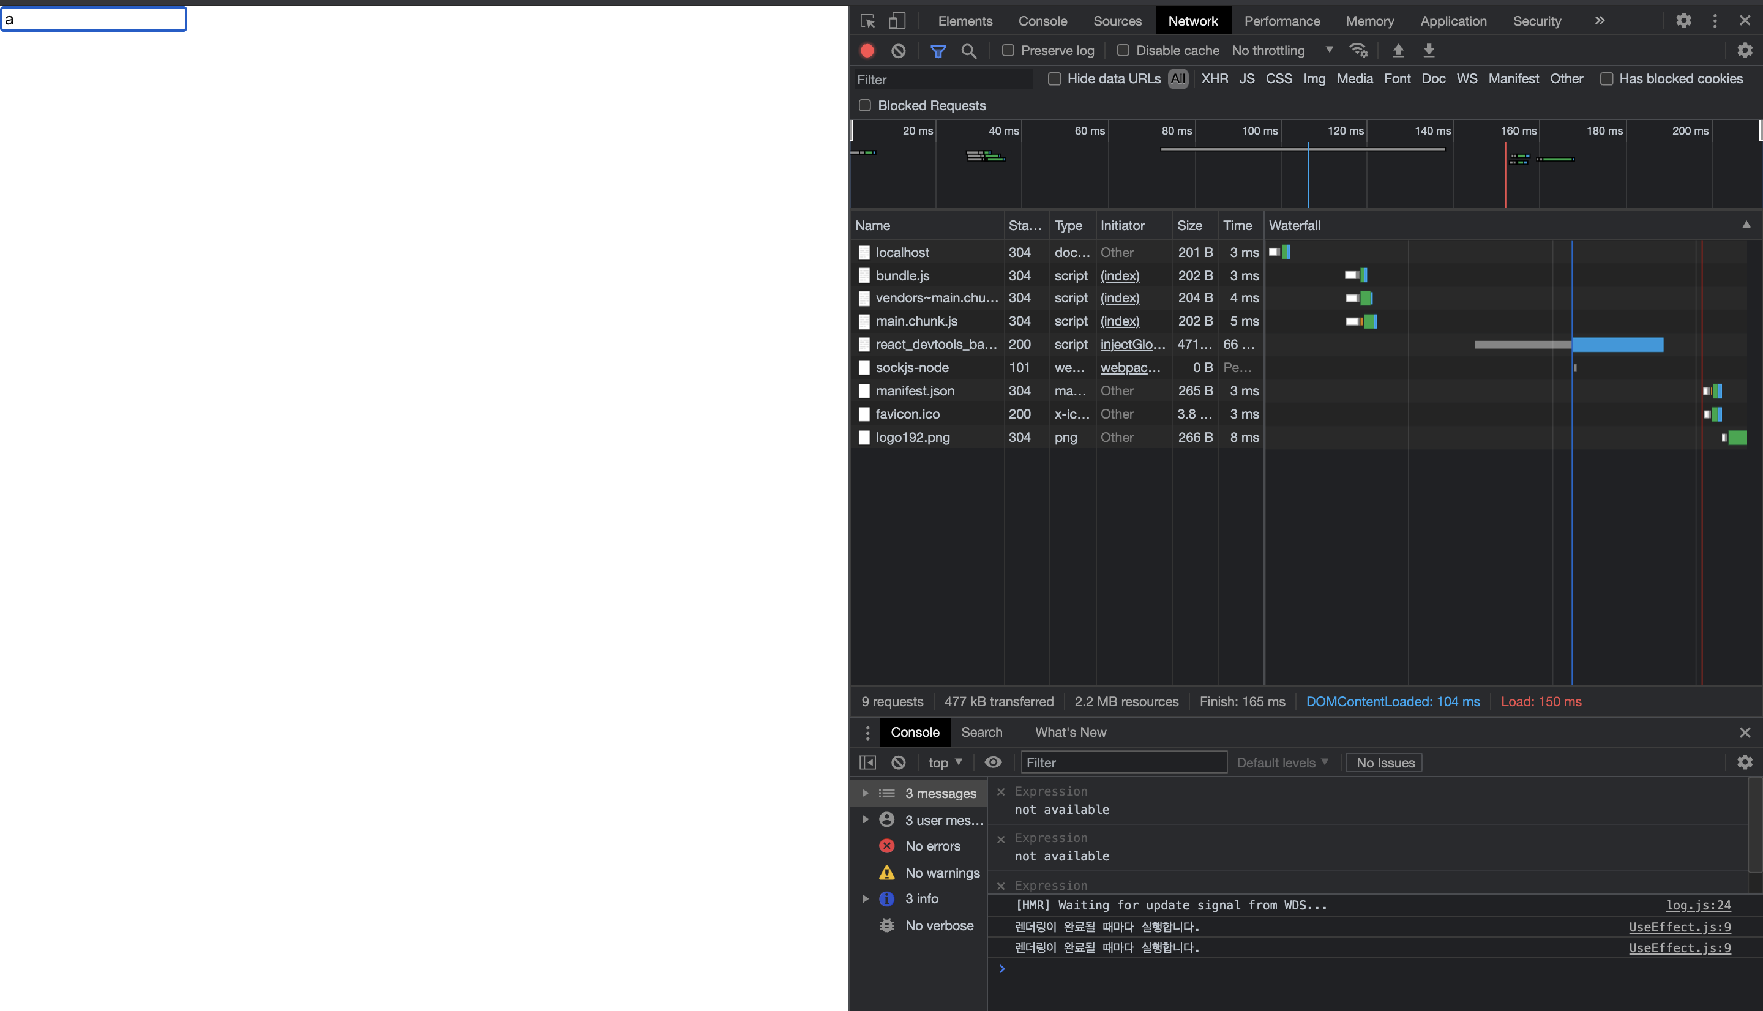Toggle the device toolbar icon
1763x1011 pixels.
tap(897, 21)
